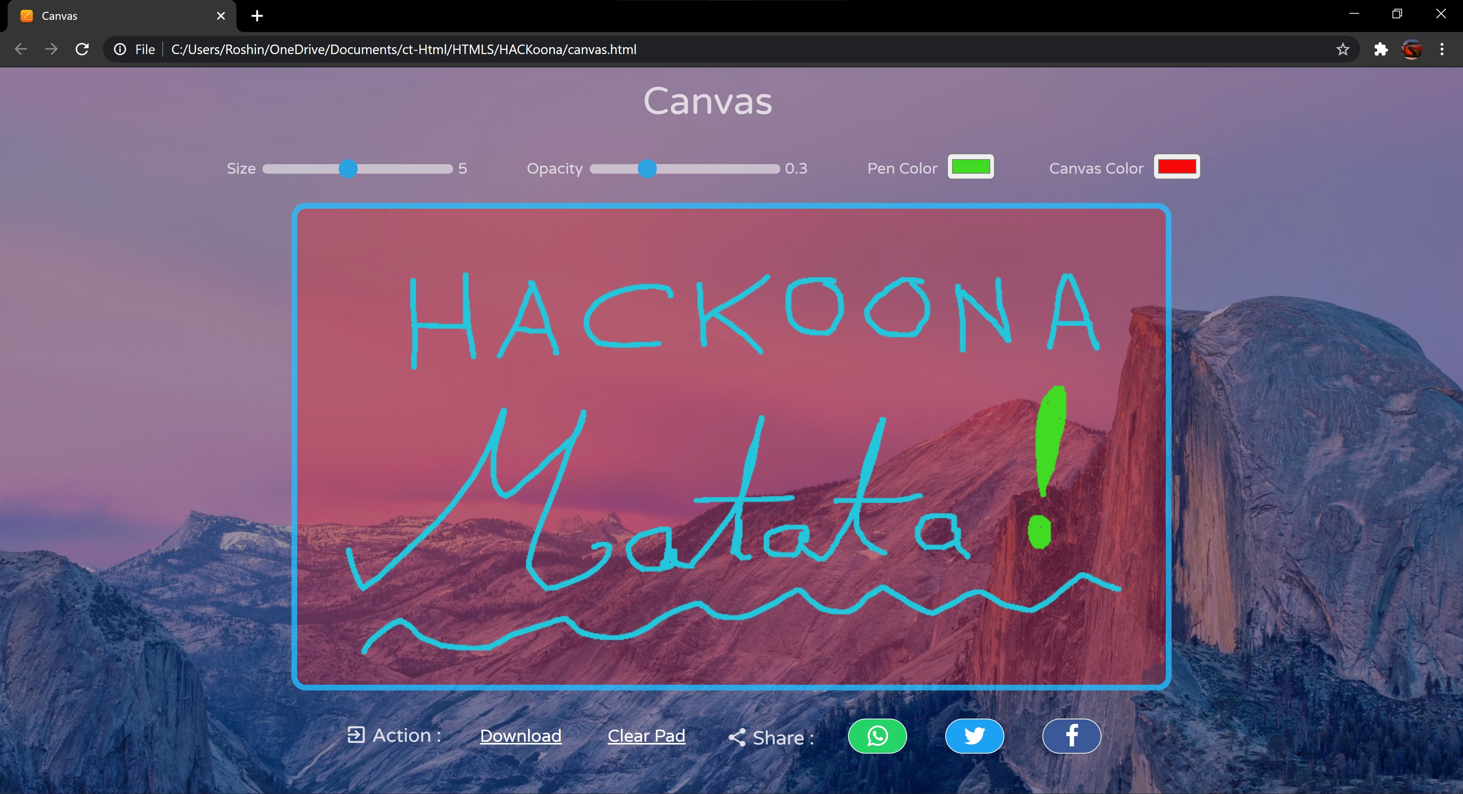Open the browser extensions puzzle icon
Screen dimensions: 1463x794
click(x=1381, y=50)
